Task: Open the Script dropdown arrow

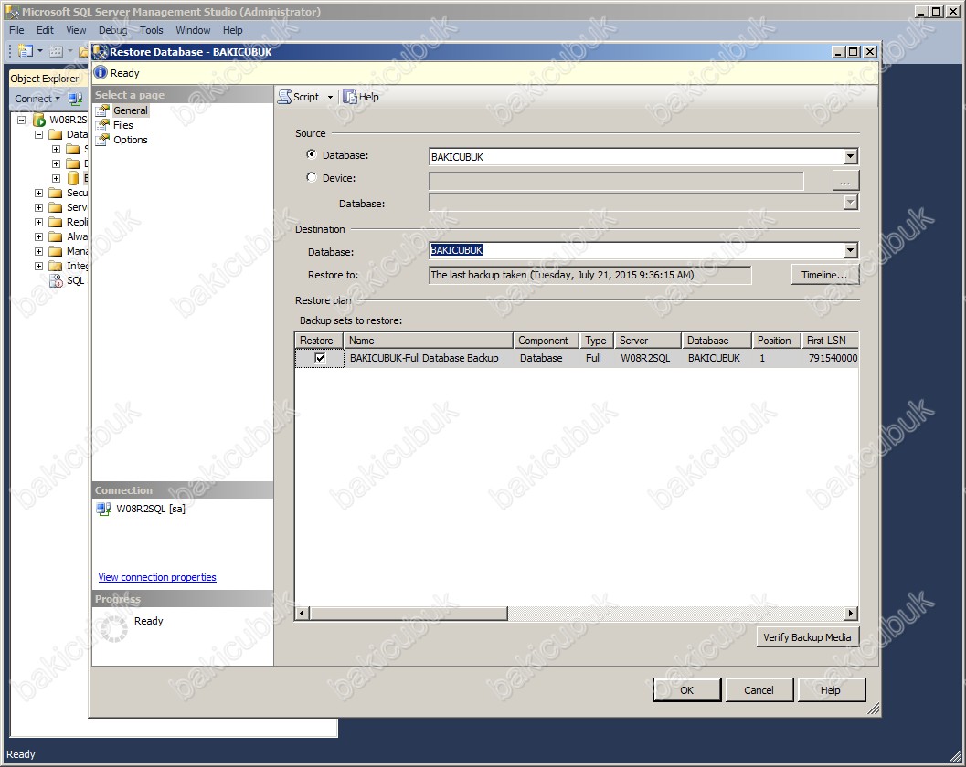Action: point(330,98)
